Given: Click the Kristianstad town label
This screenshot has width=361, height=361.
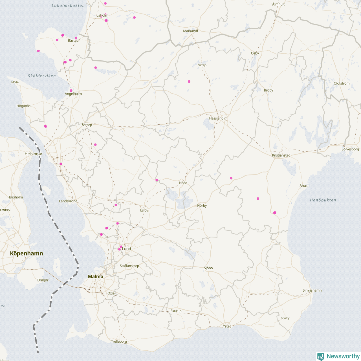Looking at the screenshot, I should [x=281, y=155].
